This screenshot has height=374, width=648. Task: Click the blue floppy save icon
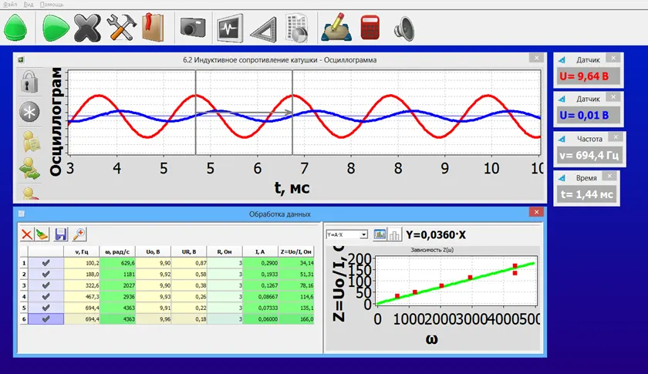pos(61,234)
